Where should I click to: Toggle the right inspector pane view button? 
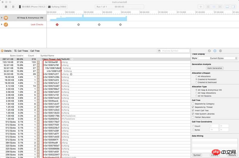pyautogui.click(x=233, y=7)
